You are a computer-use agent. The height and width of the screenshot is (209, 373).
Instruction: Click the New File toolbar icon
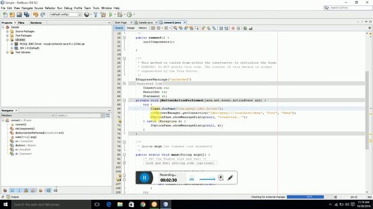coord(5,15)
